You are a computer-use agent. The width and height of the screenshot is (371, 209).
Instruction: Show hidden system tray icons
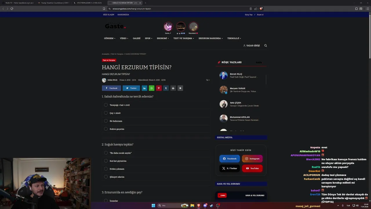(338, 206)
